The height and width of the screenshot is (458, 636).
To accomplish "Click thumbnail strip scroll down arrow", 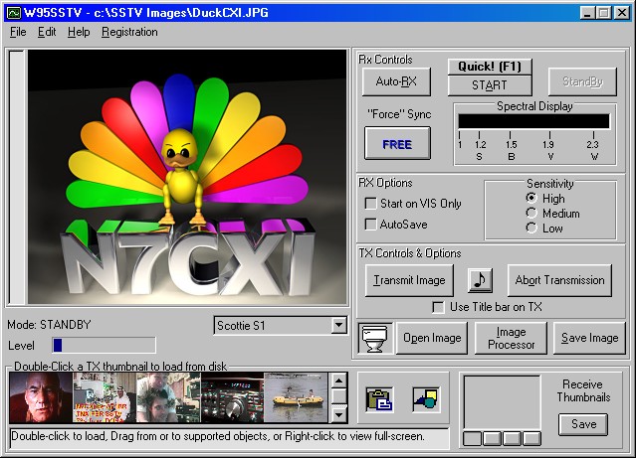I will click(338, 415).
